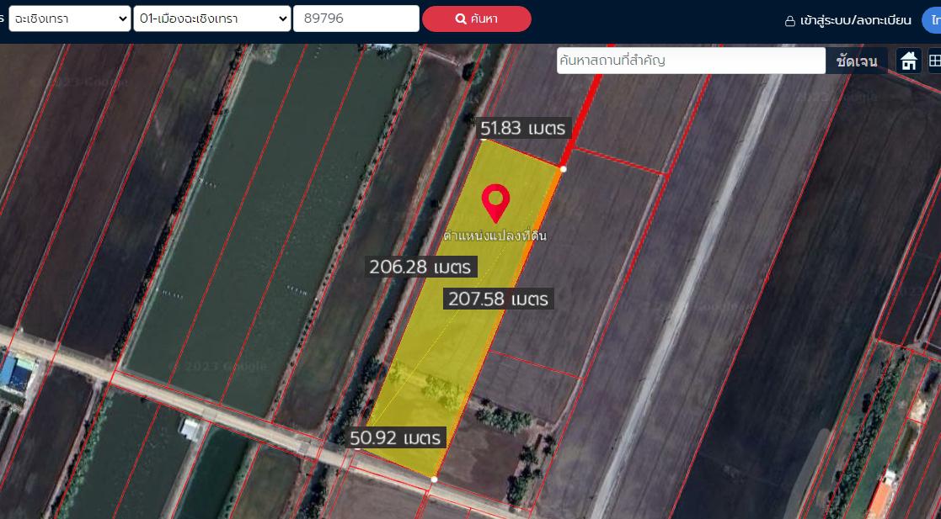
Task: Click the red ค้นหา search button
Action: [477, 19]
